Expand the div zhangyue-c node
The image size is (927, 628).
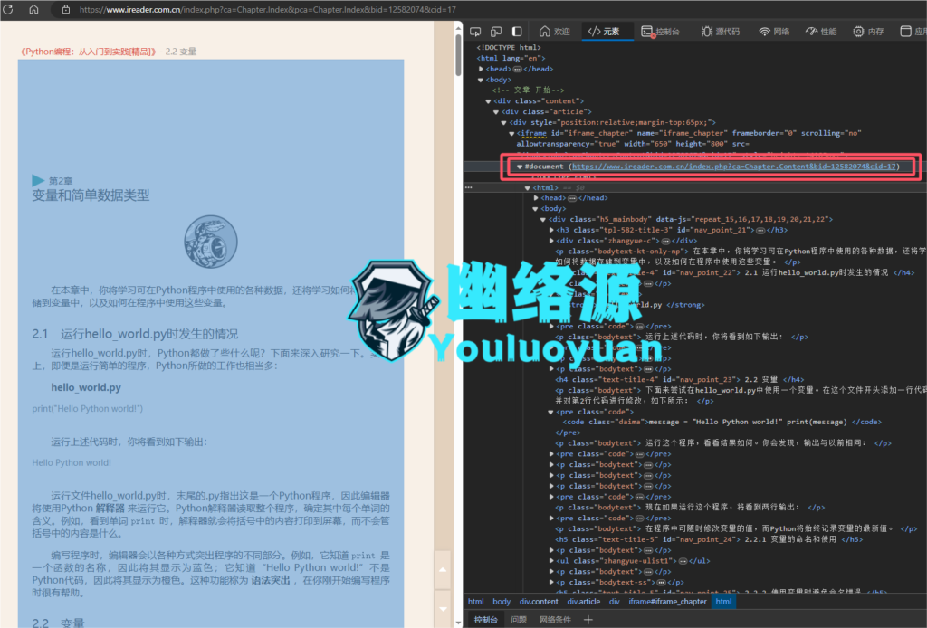click(551, 241)
